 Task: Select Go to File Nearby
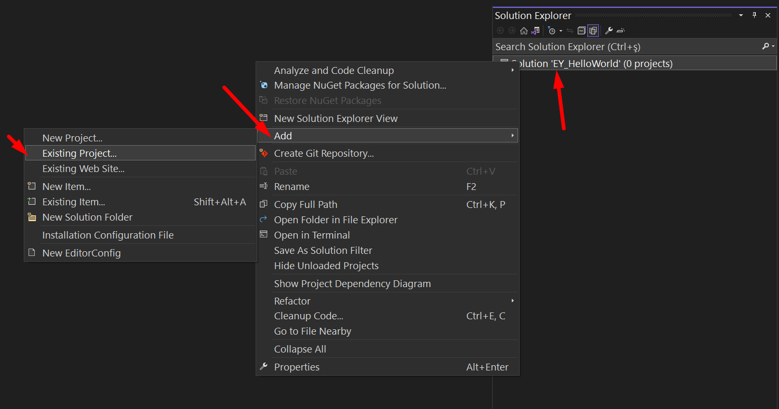point(388,331)
